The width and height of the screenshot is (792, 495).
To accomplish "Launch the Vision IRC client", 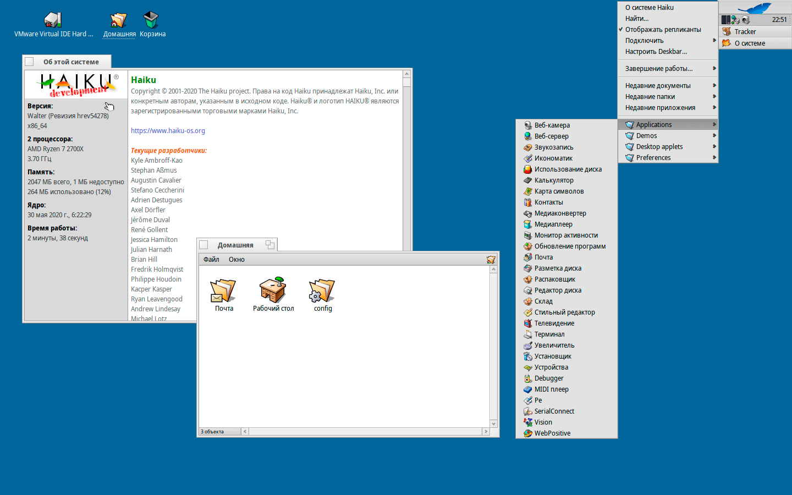I will [566, 422].
